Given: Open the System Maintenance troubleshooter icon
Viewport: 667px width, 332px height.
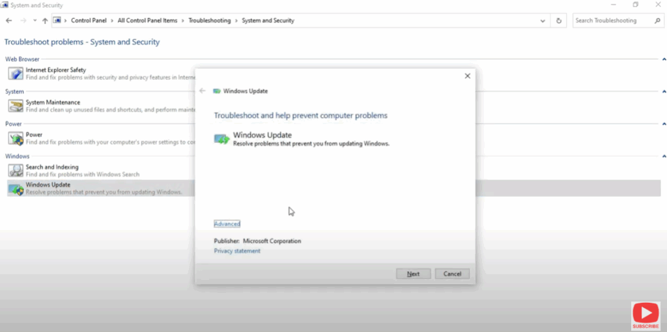Looking at the screenshot, I should click(x=16, y=106).
